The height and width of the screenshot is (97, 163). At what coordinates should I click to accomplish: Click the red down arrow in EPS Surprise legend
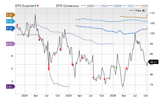pyautogui.click(x=38, y=6)
